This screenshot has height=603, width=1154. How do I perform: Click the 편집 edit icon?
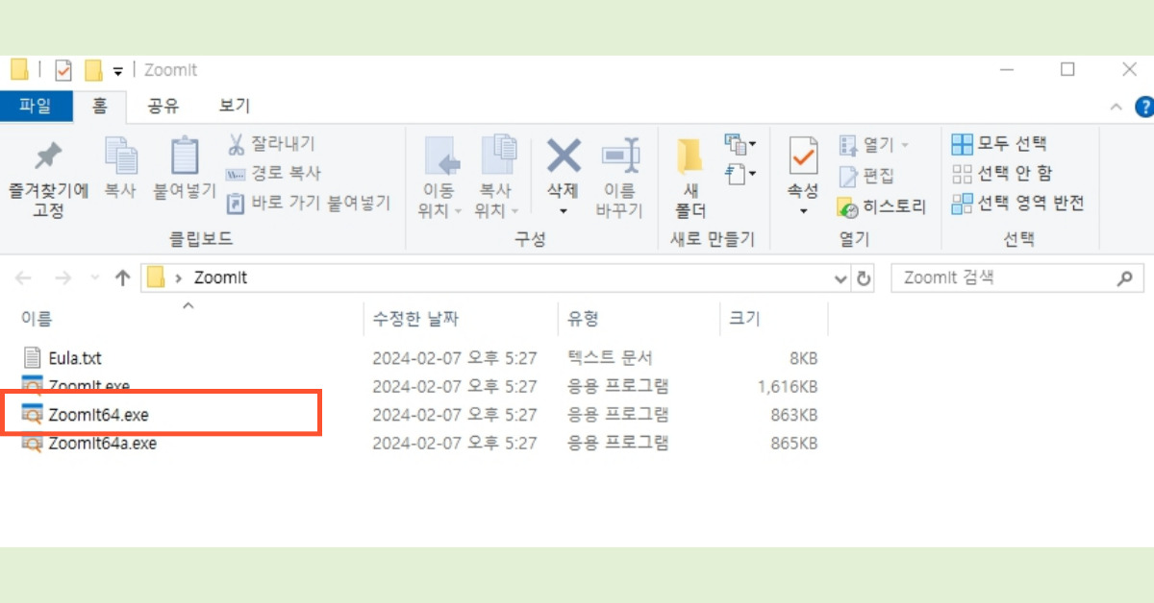coord(848,176)
